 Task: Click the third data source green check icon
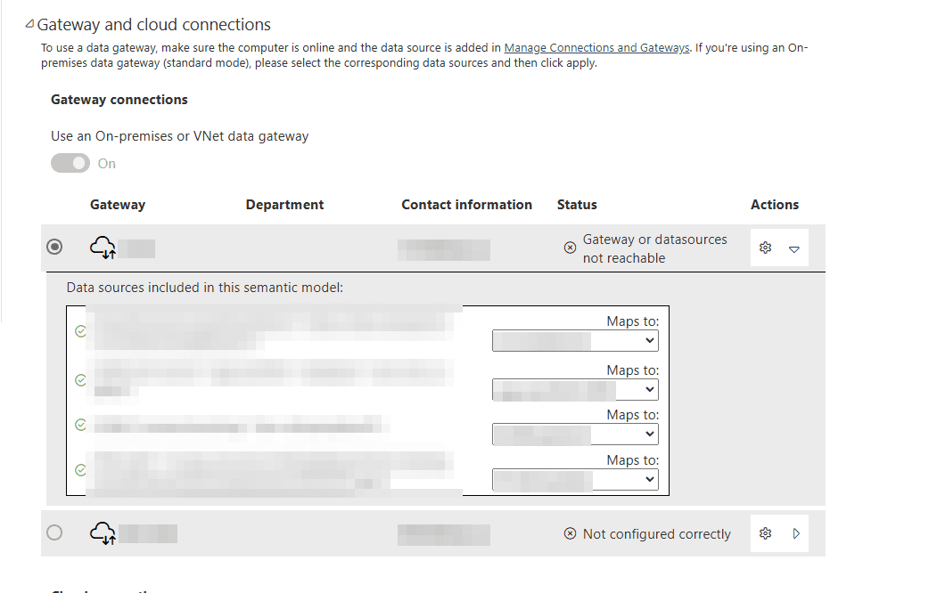tap(80, 425)
